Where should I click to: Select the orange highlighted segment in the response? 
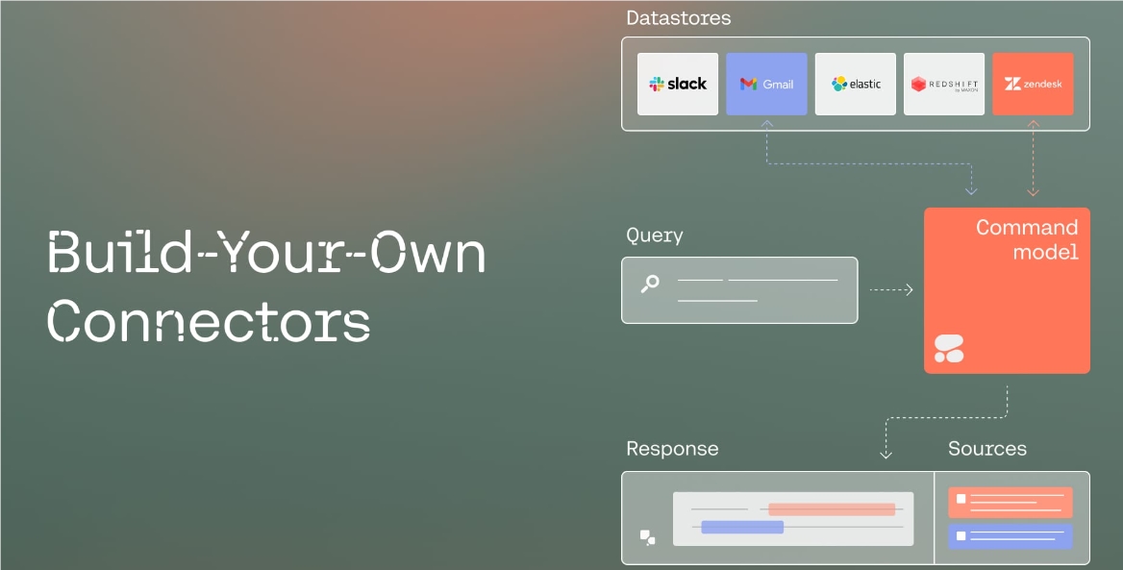[832, 509]
